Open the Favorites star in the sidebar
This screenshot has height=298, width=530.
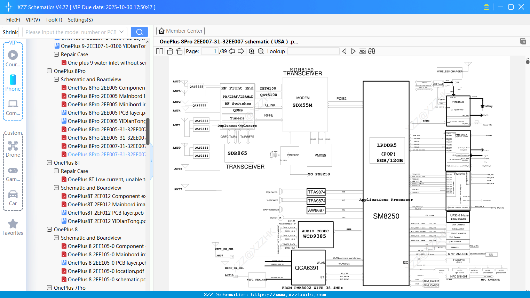tap(13, 227)
